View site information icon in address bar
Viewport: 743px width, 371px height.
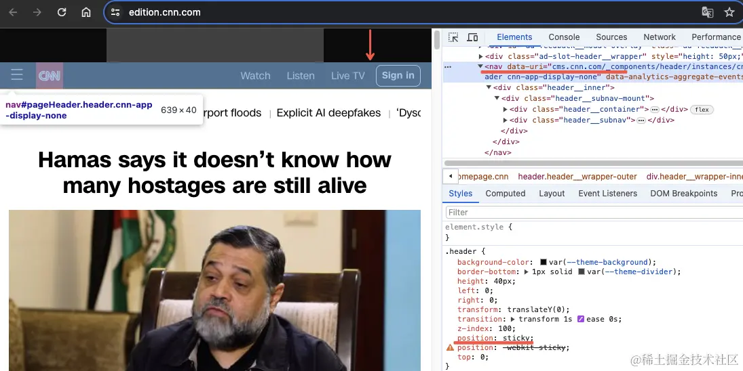[x=115, y=12]
